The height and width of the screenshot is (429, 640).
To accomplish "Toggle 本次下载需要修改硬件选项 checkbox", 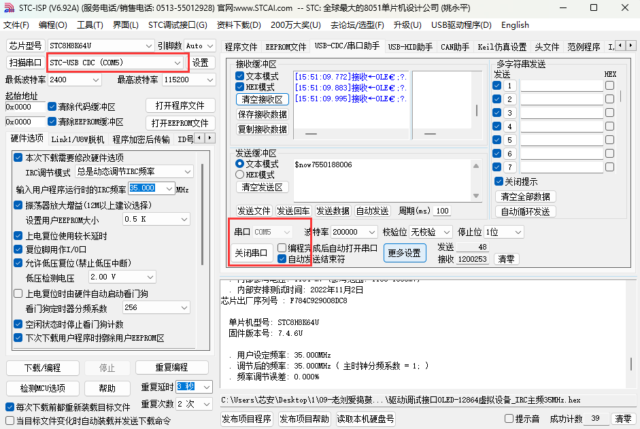I will tap(18, 158).
